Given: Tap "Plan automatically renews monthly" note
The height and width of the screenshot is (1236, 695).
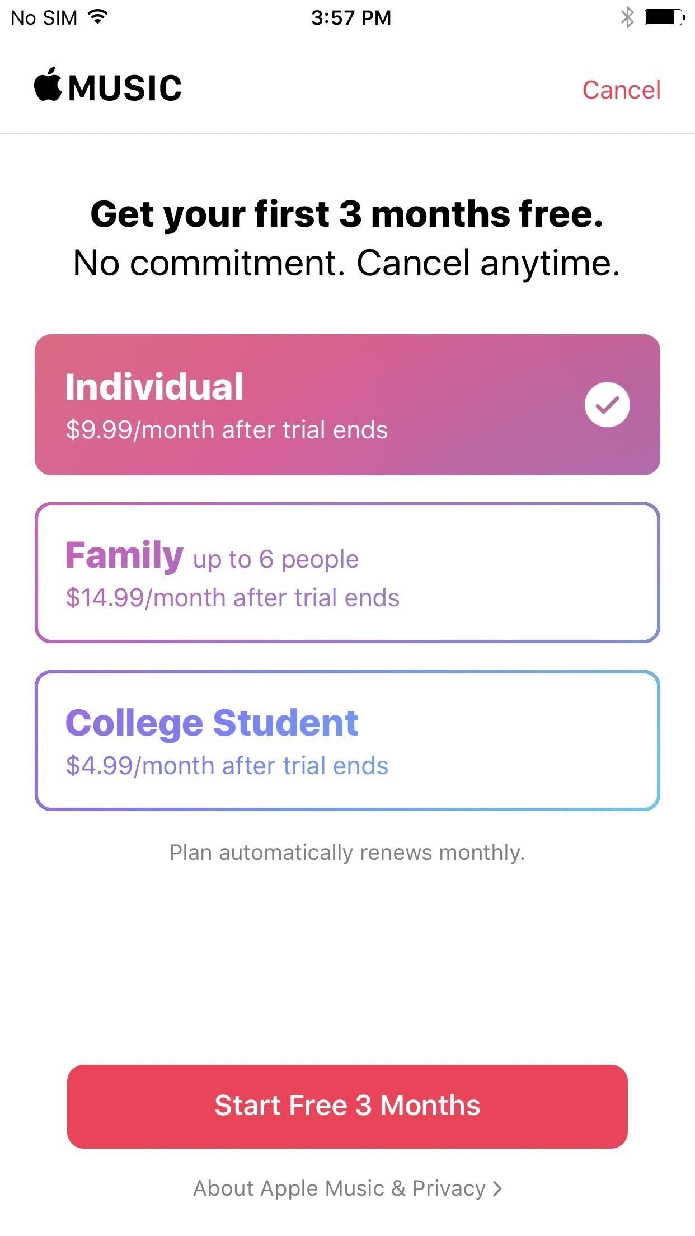Looking at the screenshot, I should pos(347,853).
